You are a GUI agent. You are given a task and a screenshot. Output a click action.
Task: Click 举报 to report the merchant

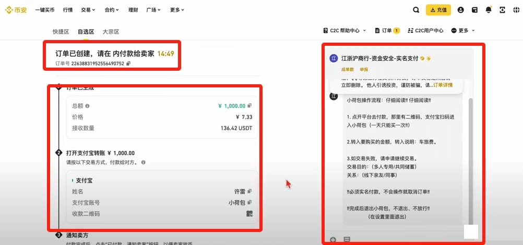(363, 69)
